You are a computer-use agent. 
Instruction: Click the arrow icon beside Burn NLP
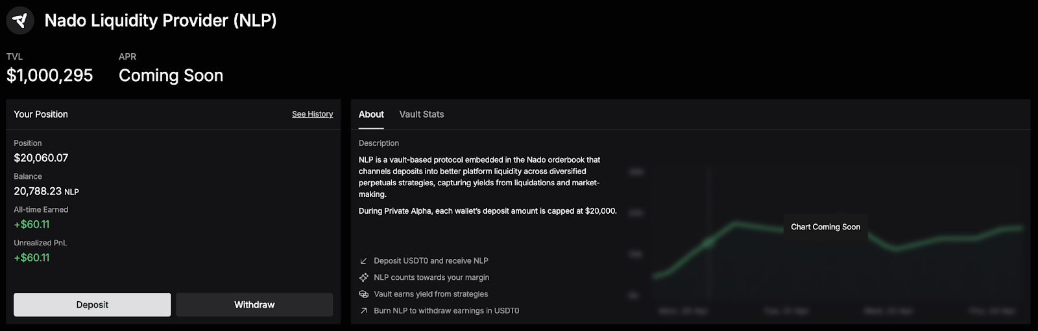point(363,311)
